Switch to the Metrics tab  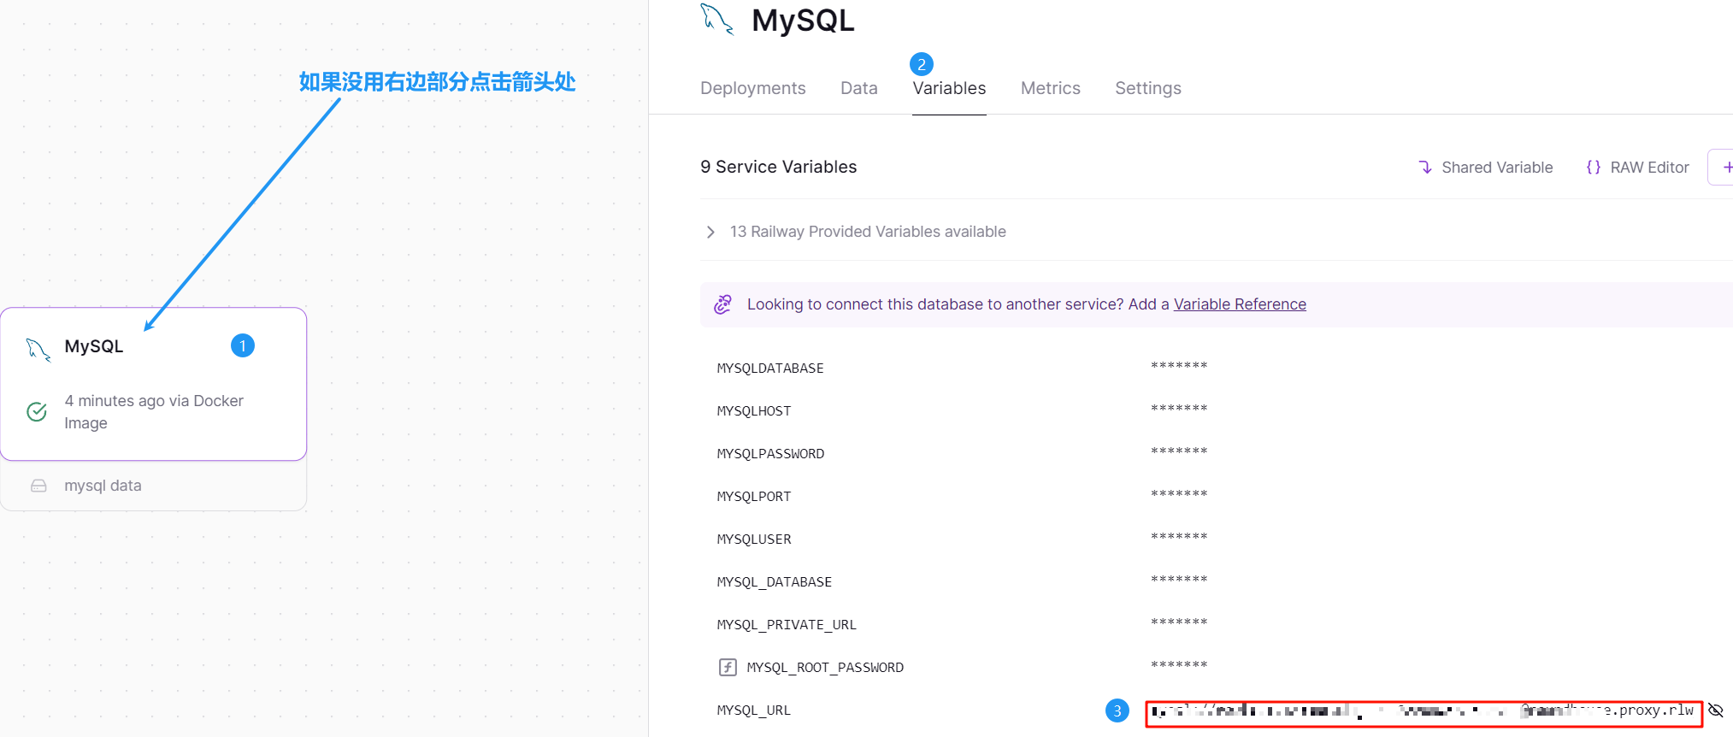1050,88
